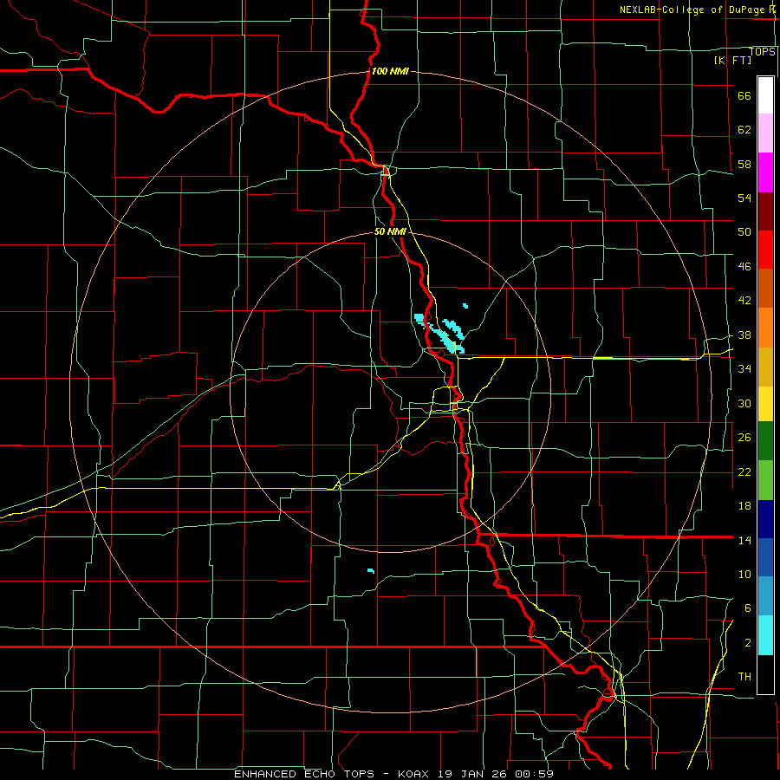
Task: Select the dark maroon legend swatch
Action: pyautogui.click(x=765, y=211)
